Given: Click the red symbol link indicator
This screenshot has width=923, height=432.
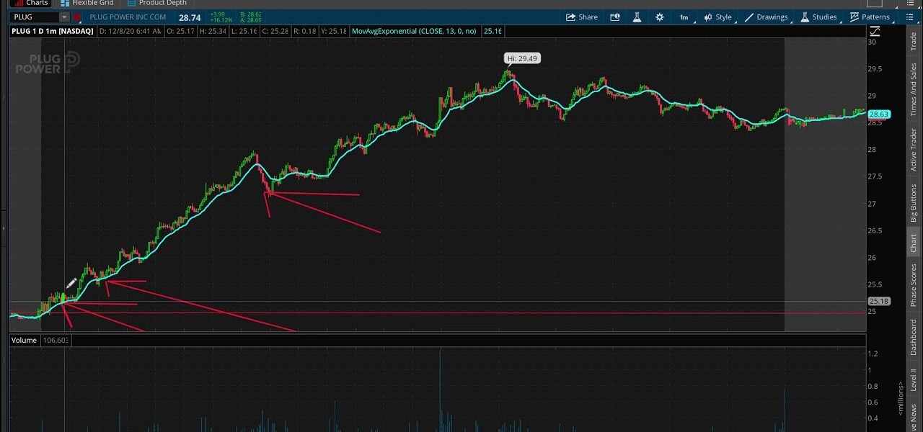Looking at the screenshot, I should (x=76, y=17).
